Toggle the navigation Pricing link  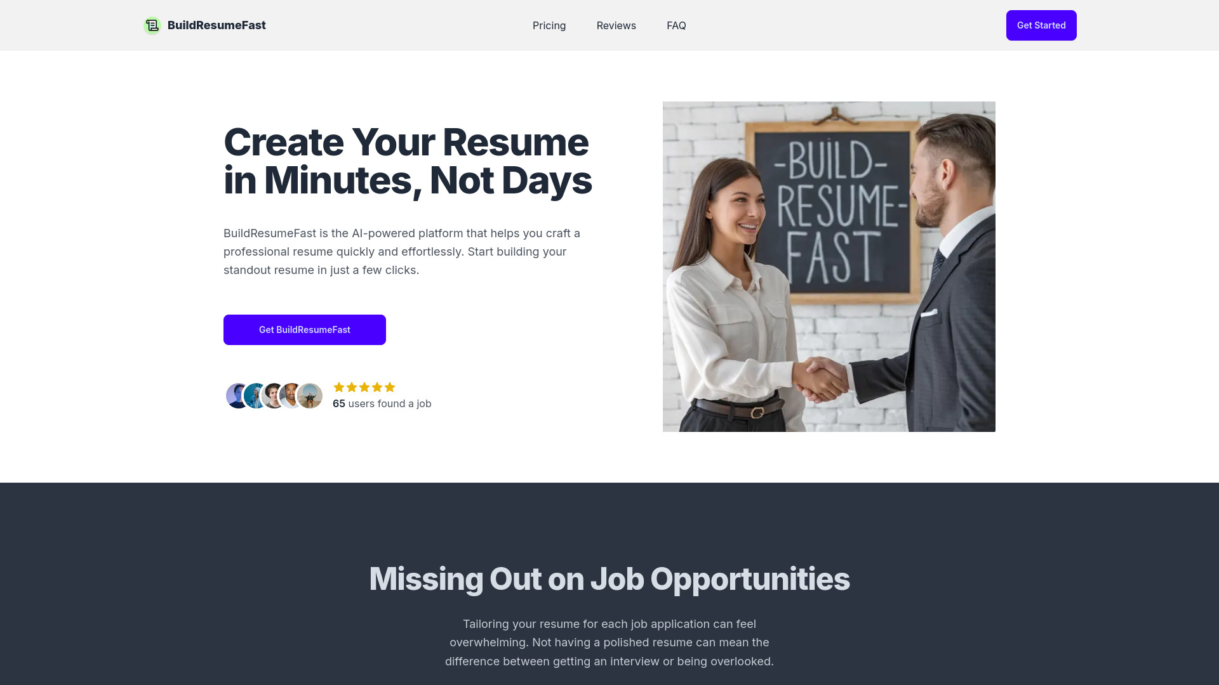click(x=549, y=25)
